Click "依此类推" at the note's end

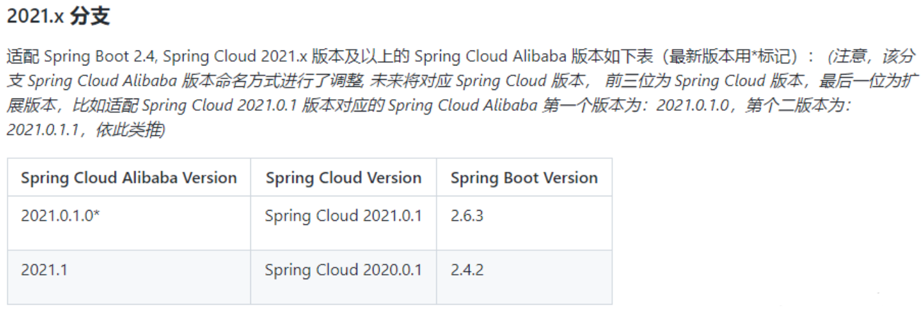pos(130,130)
